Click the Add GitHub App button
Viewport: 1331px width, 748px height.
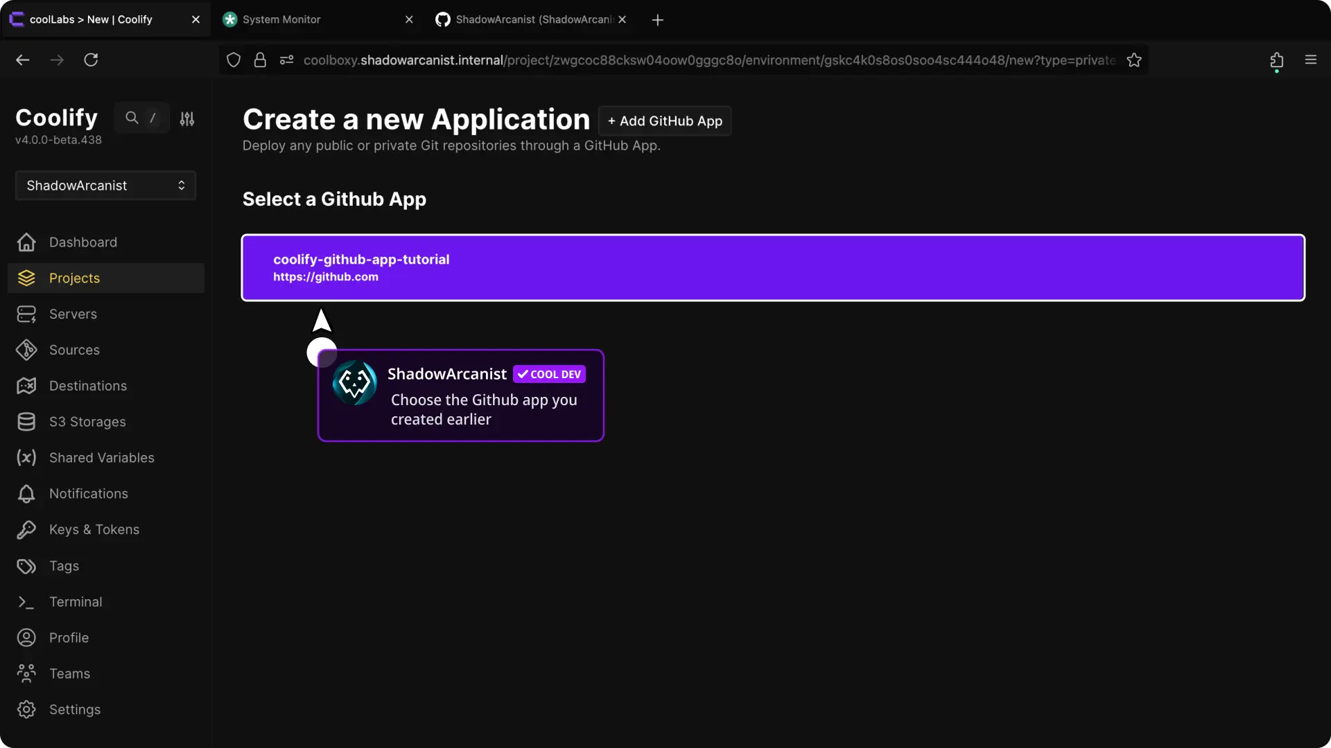pos(665,121)
